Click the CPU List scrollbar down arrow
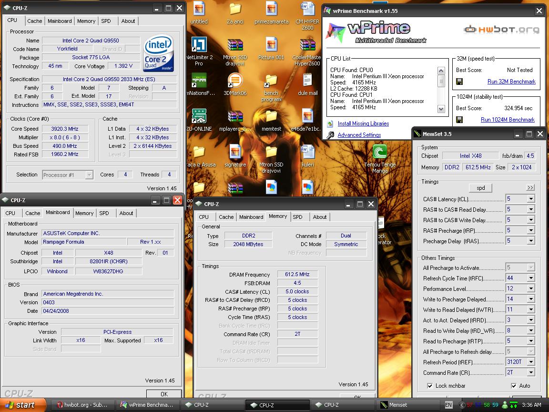The height and width of the screenshot is (412, 549). click(441, 109)
